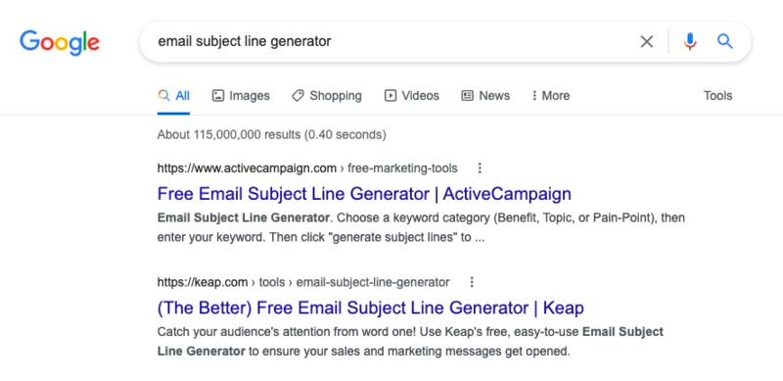Click the Google logo
This screenshot has width=783, height=381.
[60, 42]
